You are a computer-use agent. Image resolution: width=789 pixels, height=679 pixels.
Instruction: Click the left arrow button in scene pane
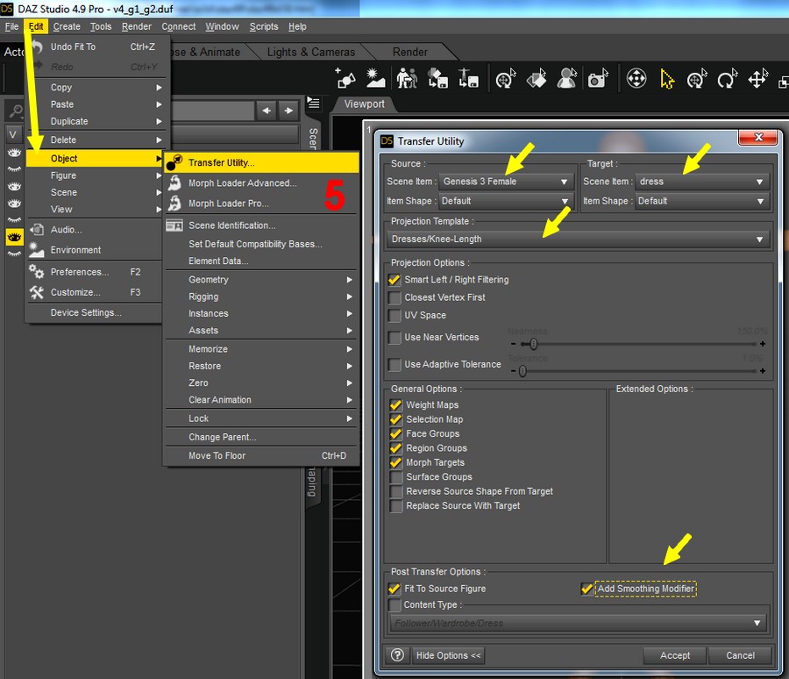pos(267,111)
